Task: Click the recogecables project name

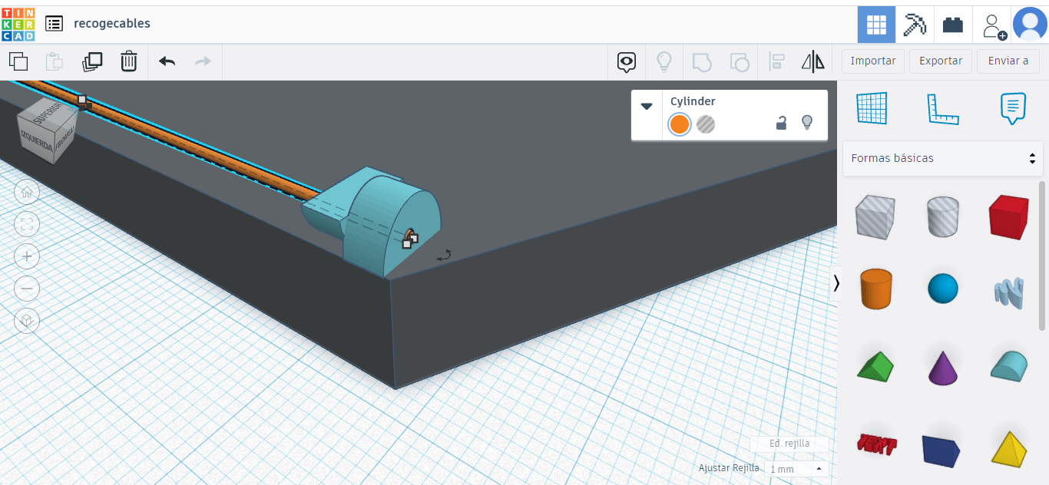Action: tap(112, 24)
